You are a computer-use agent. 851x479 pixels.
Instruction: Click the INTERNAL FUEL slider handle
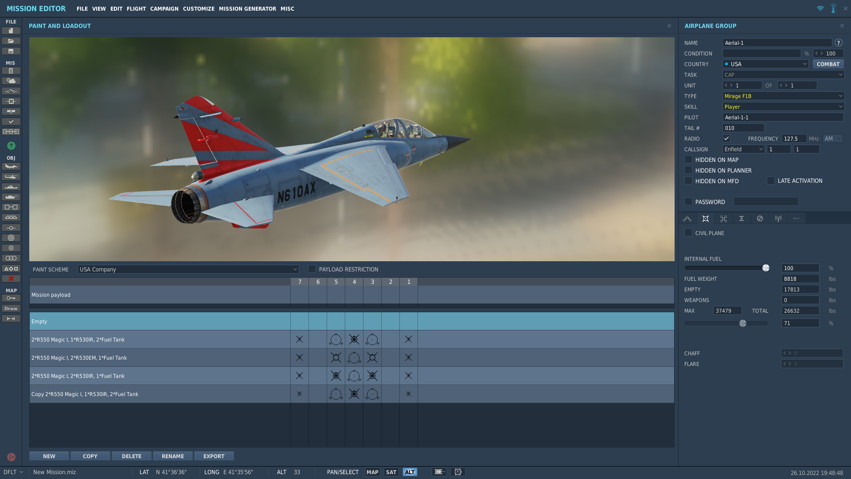(765, 268)
